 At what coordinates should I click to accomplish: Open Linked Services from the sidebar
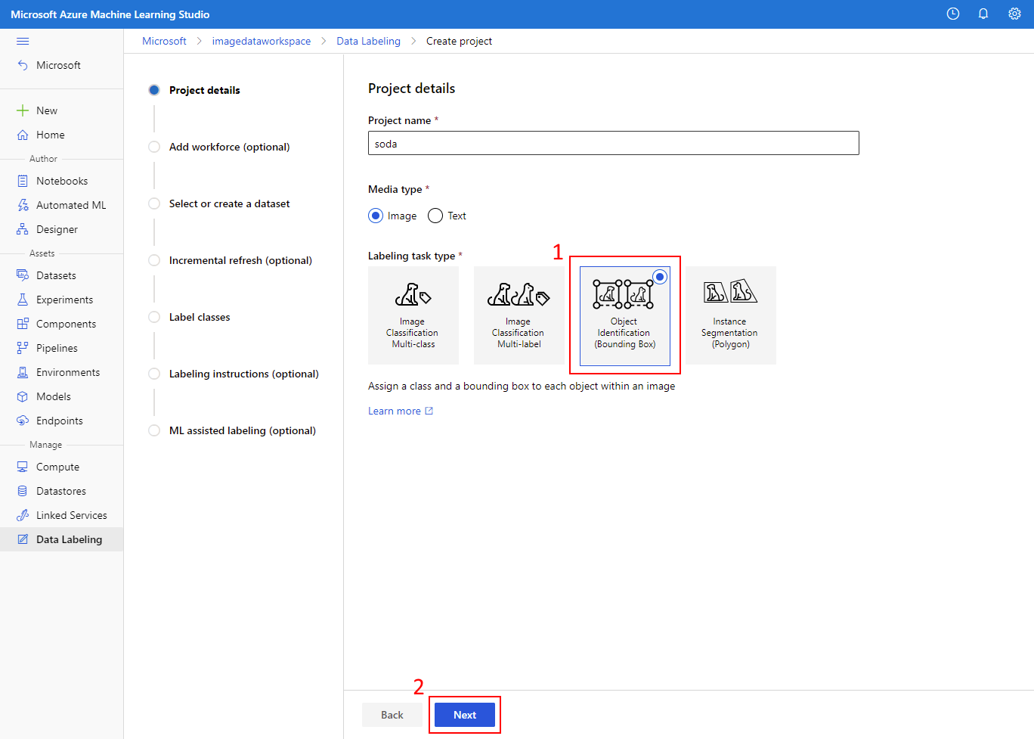point(62,515)
